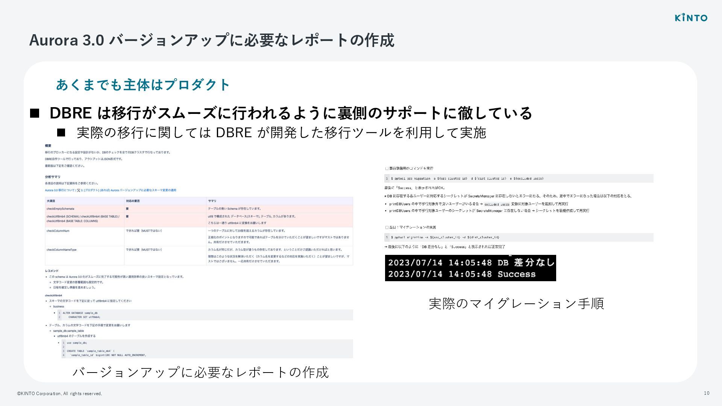Screen dimensions: 722x406
Task: Click the pptool migration command code block
Action: (x=519, y=237)
